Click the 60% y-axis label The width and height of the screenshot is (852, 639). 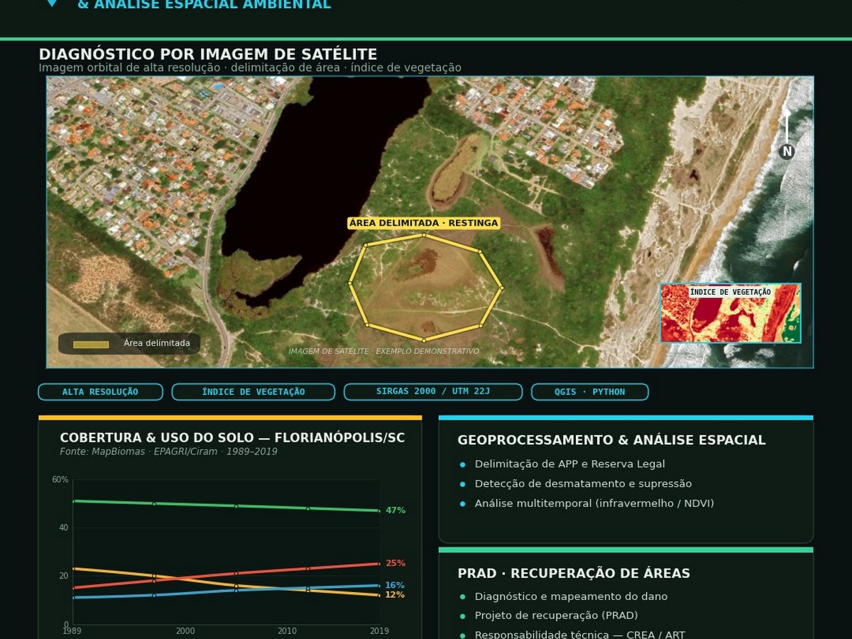(60, 479)
